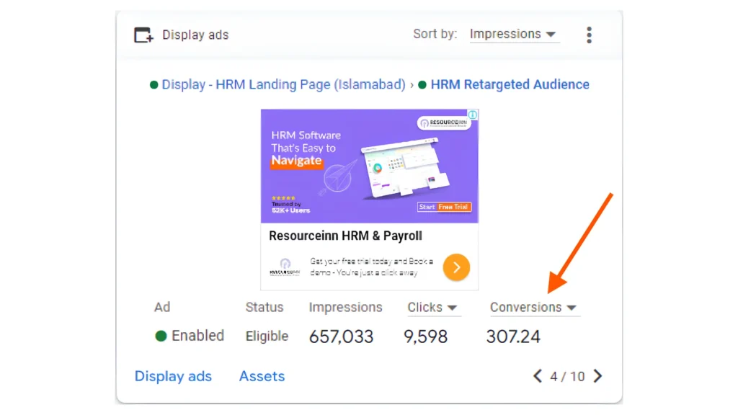Click the green dot before campaign name
Image resolution: width=738 pixels, height=415 pixels.
click(x=154, y=85)
